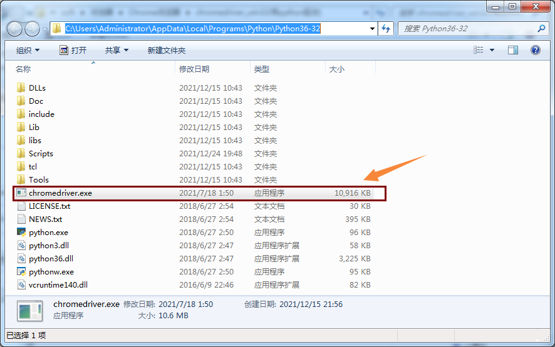
Task: Open Help via question mark icon
Action: 535,50
